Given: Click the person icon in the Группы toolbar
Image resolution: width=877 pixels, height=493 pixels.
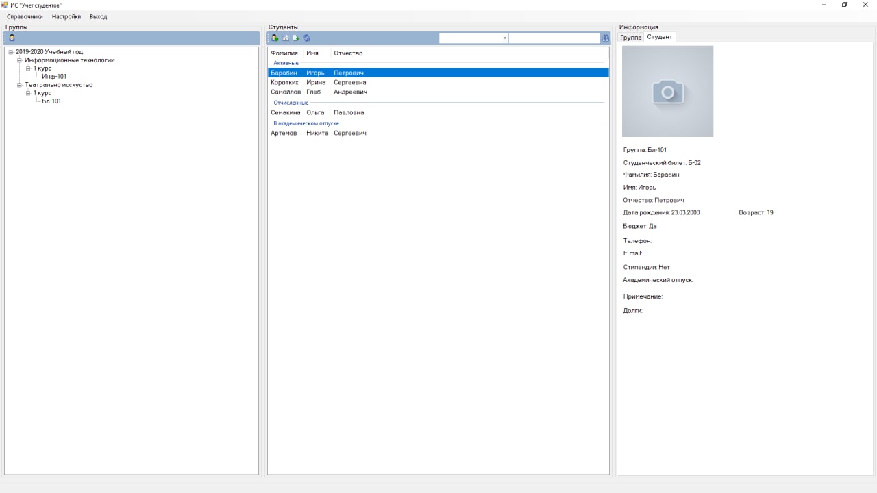Looking at the screenshot, I should pos(12,38).
